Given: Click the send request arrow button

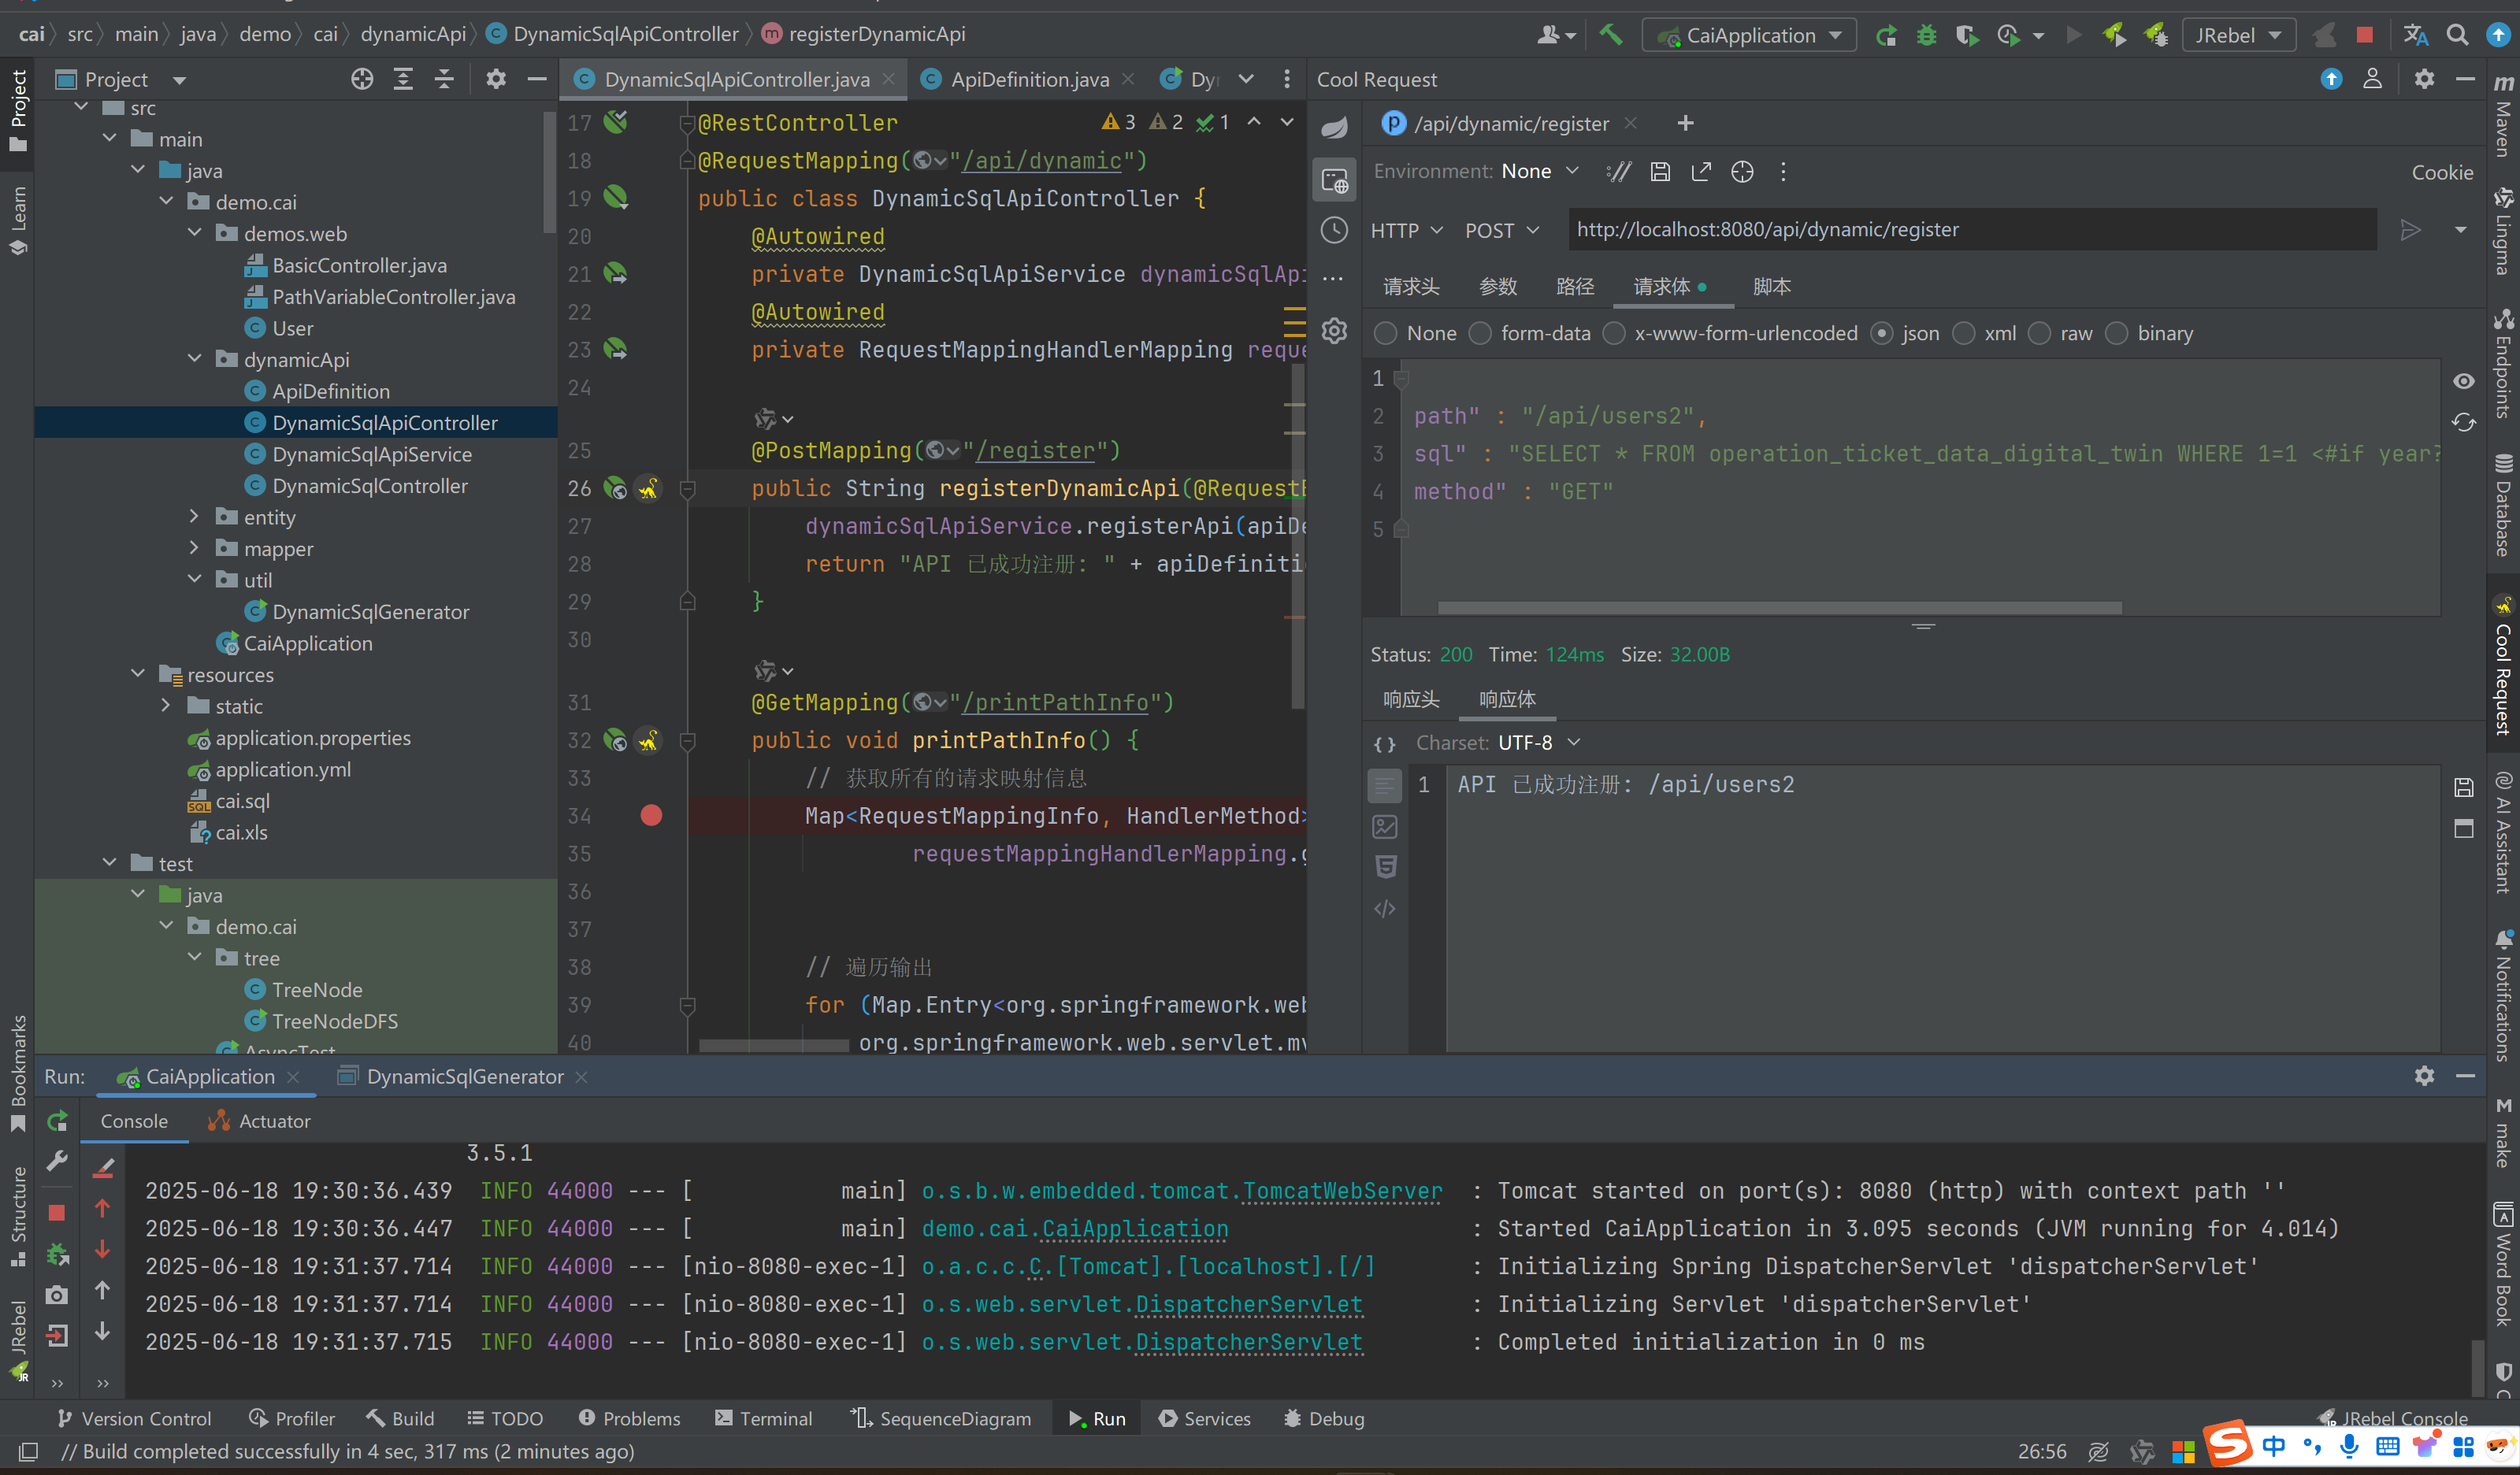Looking at the screenshot, I should point(2410,230).
